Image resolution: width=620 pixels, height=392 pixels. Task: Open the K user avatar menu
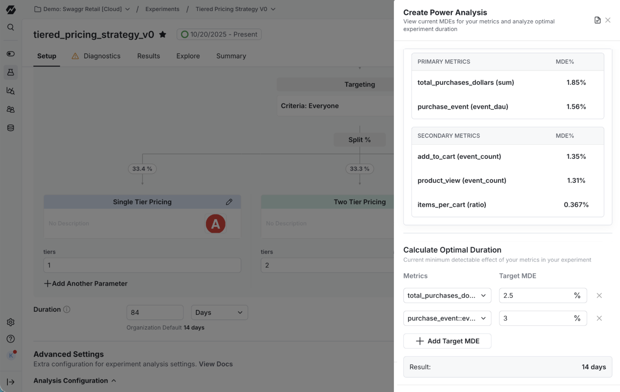click(11, 355)
